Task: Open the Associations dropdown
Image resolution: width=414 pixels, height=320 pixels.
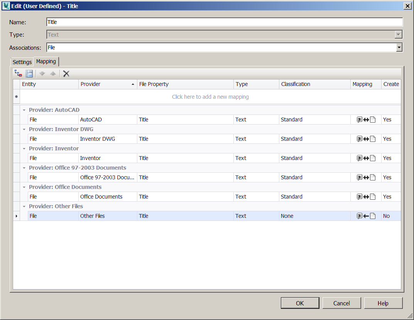Action: 399,48
